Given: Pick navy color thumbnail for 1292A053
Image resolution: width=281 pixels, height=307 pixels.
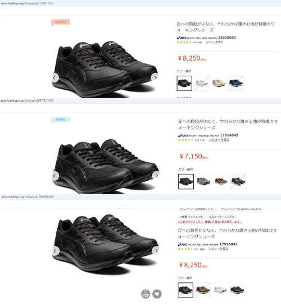Looking at the screenshot, I should pyautogui.click(x=236, y=83).
